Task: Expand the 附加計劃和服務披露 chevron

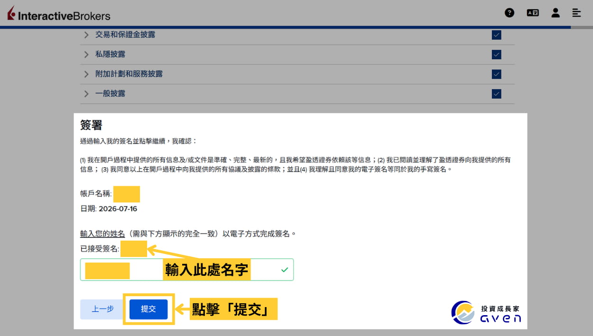Action: [86, 74]
